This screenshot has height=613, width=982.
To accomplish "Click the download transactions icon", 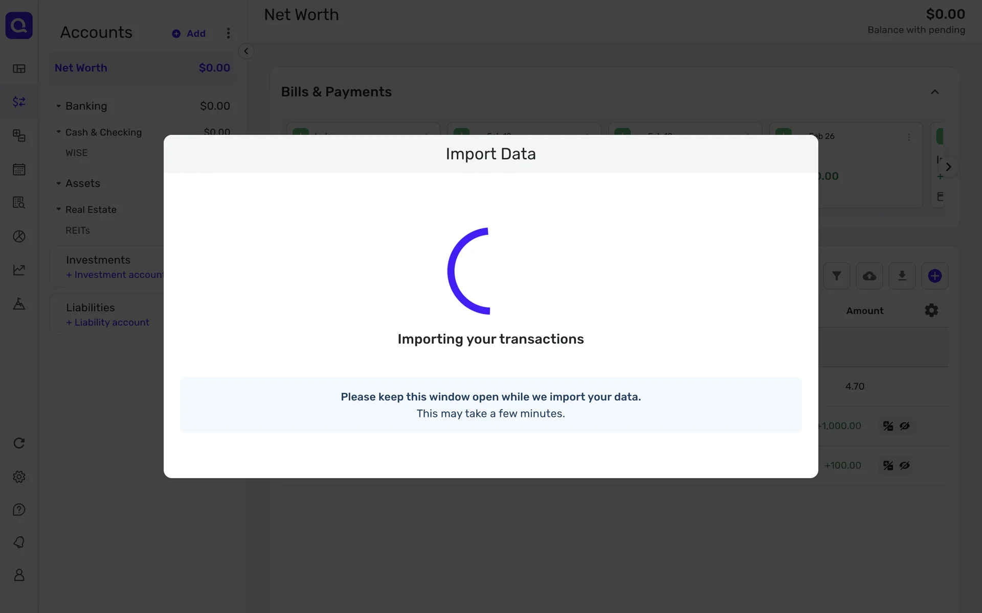I will tap(902, 276).
